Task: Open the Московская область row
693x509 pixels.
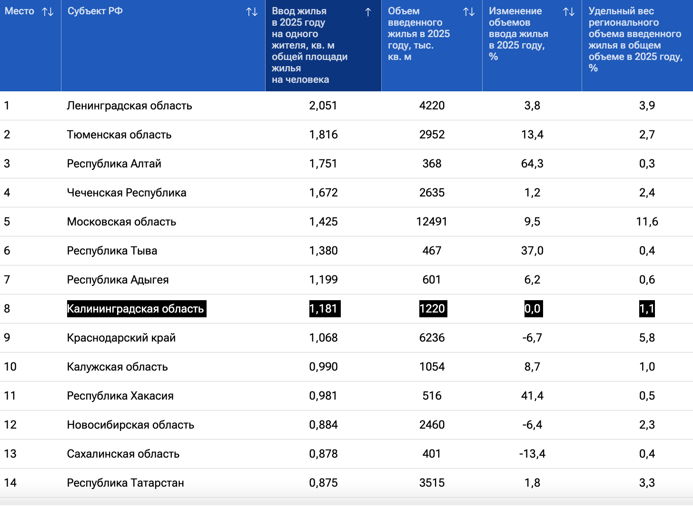Action: coord(121,222)
